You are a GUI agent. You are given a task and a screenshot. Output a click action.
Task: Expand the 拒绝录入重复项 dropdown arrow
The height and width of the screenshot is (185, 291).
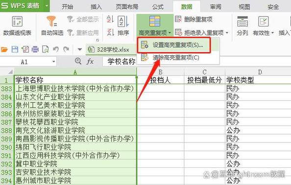click(x=227, y=33)
